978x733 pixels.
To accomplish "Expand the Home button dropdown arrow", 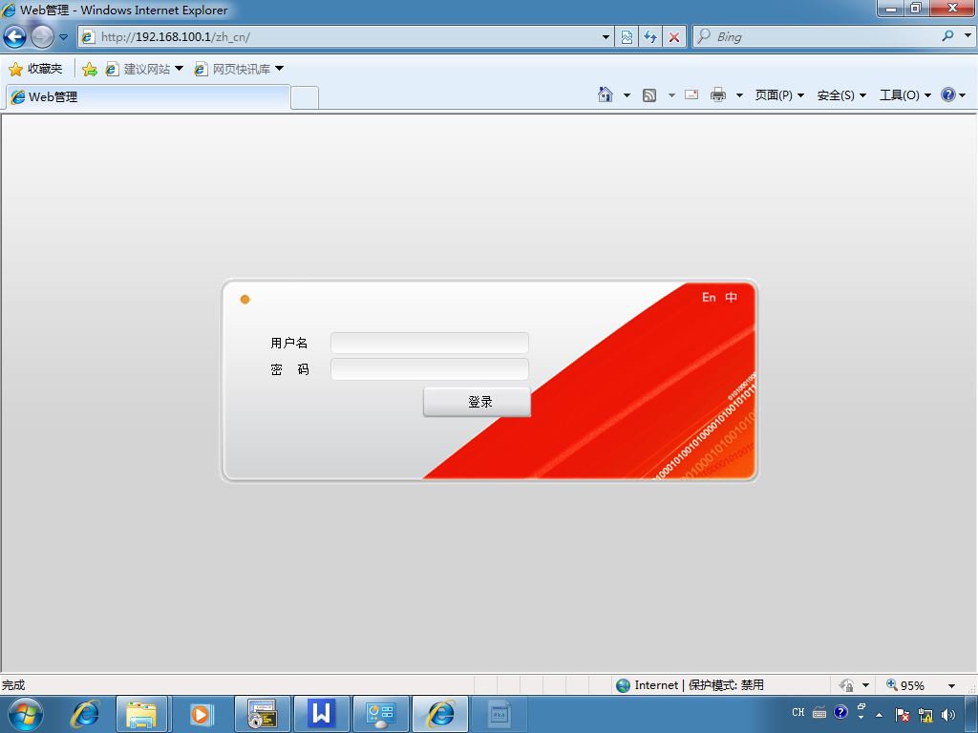I will [627, 95].
